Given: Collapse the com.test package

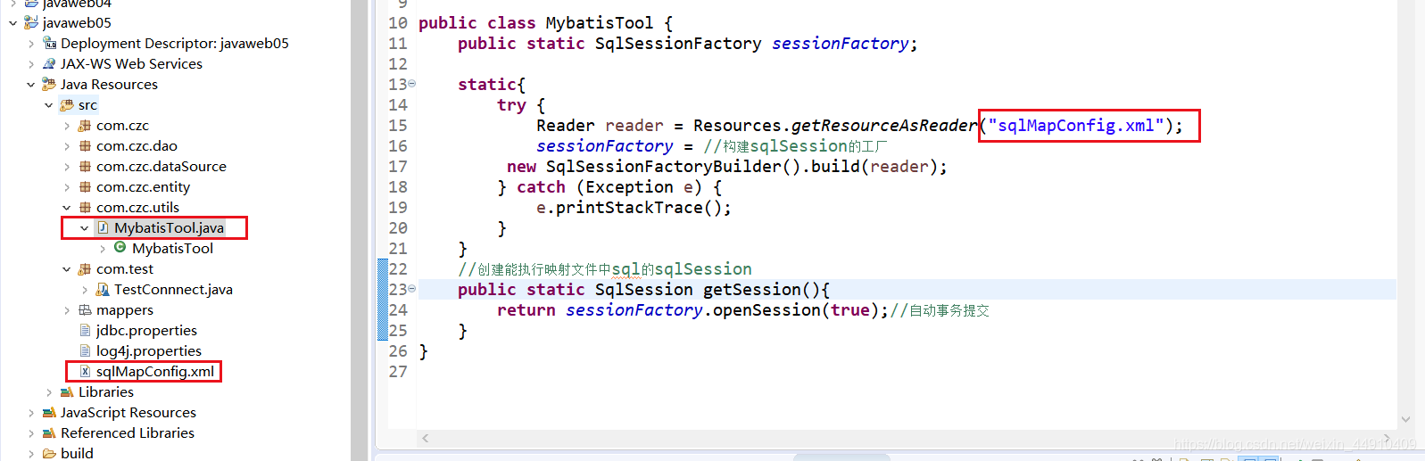Looking at the screenshot, I should tap(67, 269).
